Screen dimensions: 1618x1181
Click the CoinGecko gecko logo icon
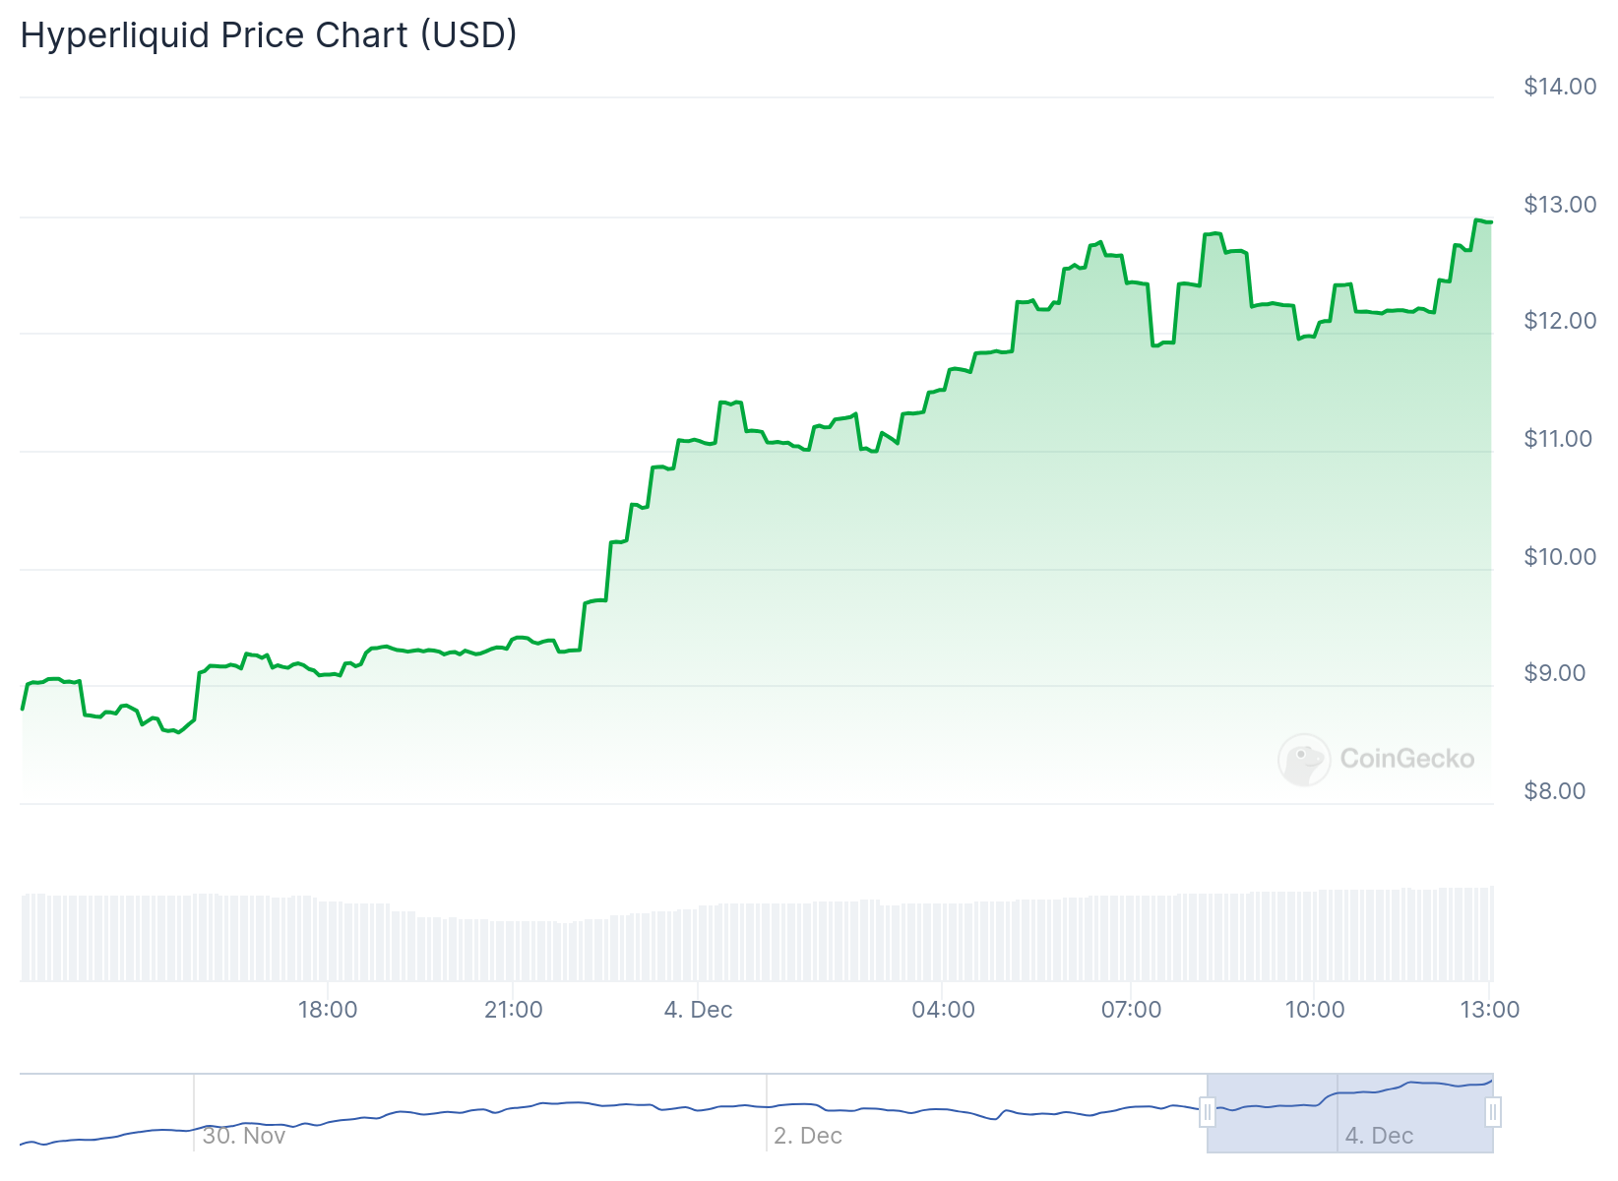point(1304,759)
